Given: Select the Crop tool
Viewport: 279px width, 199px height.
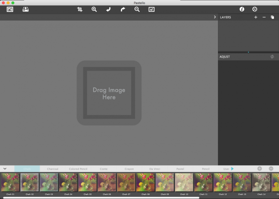Looking at the screenshot, I should [x=80, y=9].
